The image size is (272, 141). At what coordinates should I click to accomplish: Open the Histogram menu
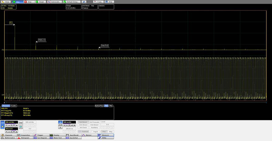point(24,138)
